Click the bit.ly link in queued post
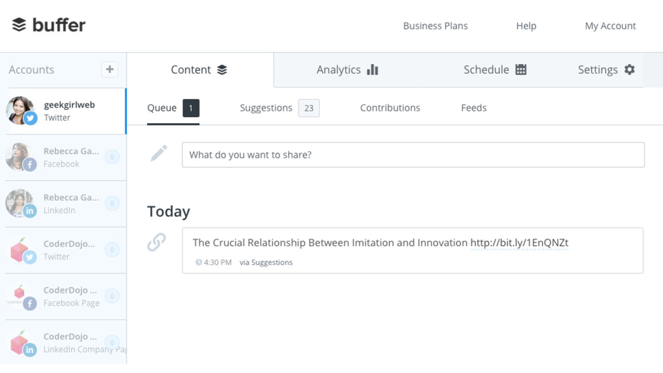Image resolution: width=663 pixels, height=373 pixels. point(519,243)
